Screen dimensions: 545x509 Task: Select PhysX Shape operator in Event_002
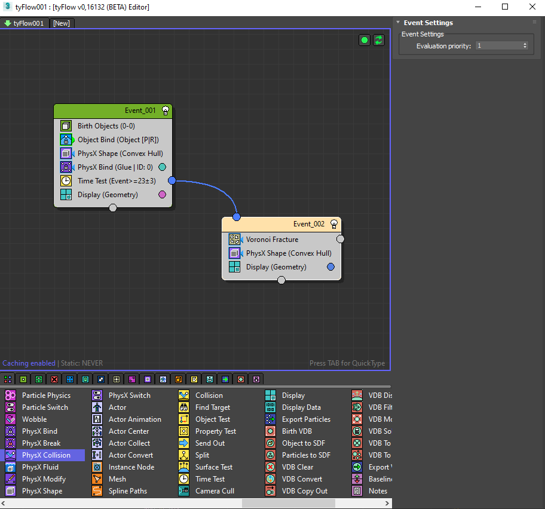click(x=281, y=253)
